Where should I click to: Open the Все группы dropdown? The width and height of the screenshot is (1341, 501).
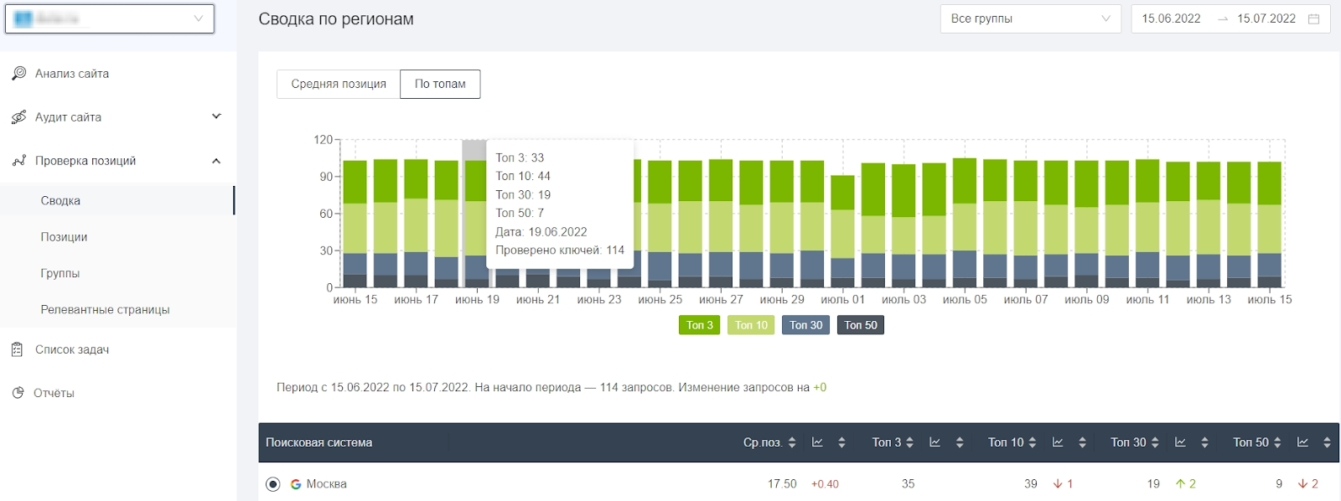pyautogui.click(x=1030, y=18)
